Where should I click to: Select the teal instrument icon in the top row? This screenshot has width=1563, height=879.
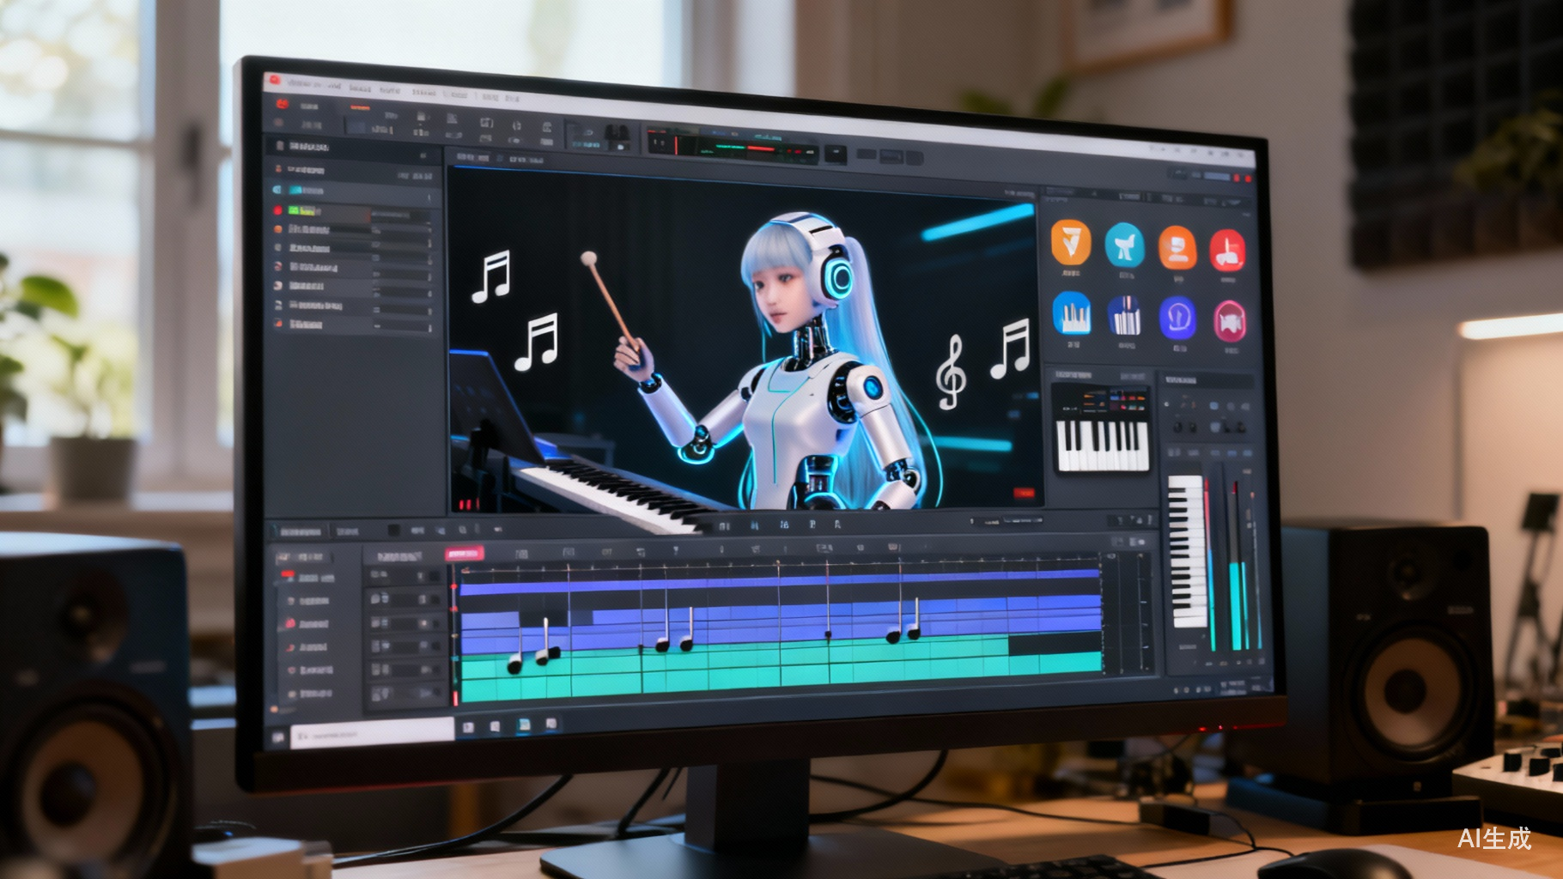coord(1124,246)
